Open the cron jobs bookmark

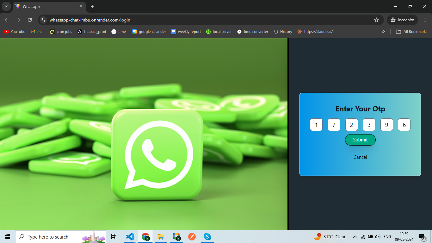[61, 32]
